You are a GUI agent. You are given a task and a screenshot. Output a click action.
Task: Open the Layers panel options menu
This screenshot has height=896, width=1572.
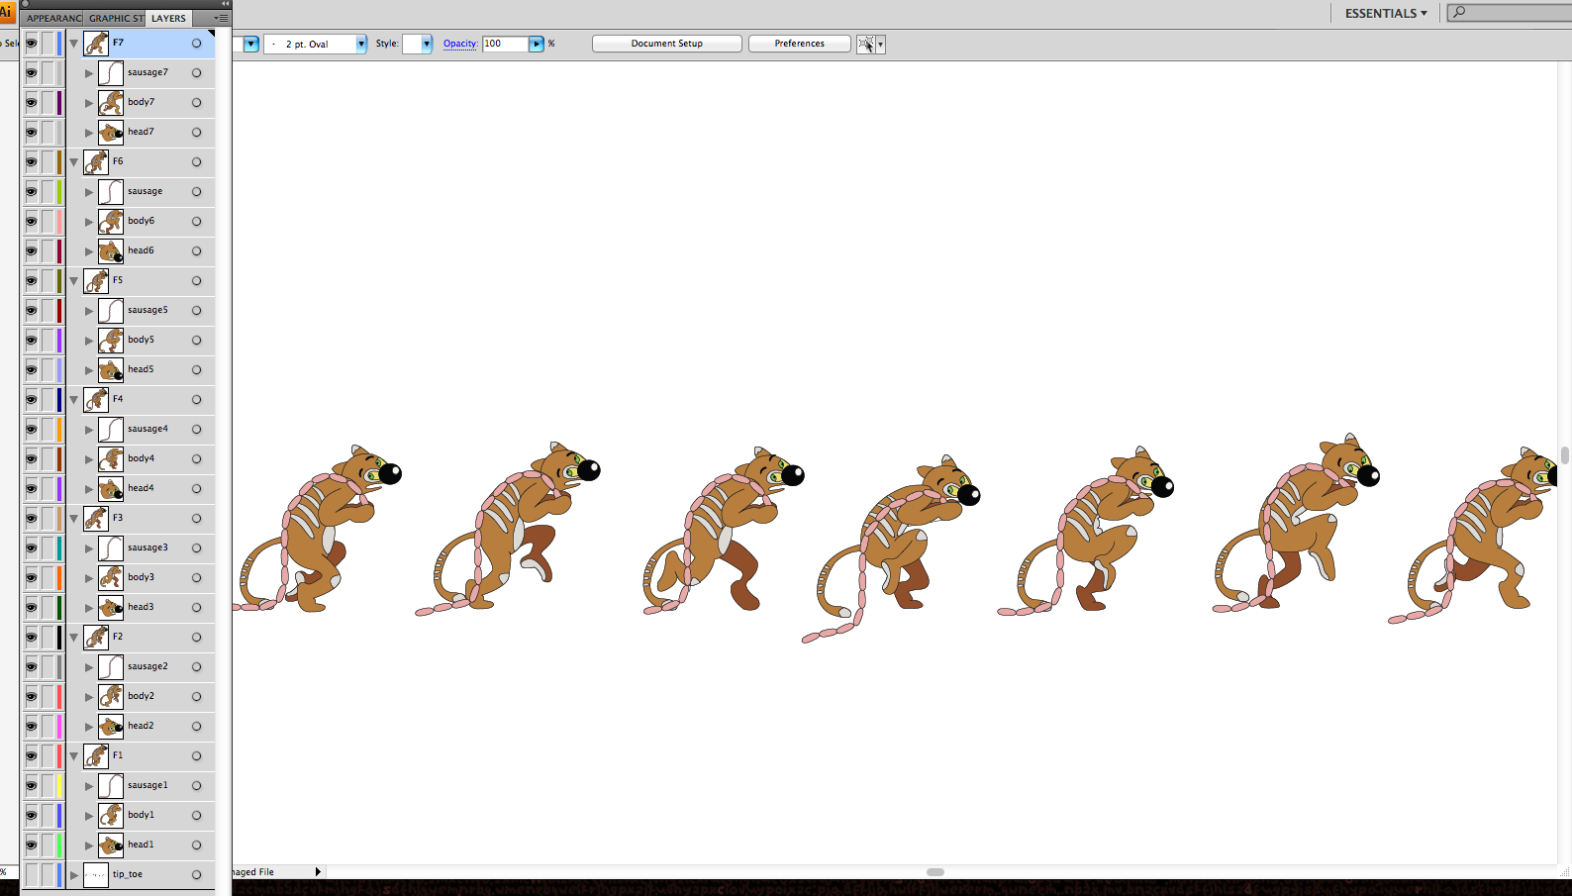221,18
